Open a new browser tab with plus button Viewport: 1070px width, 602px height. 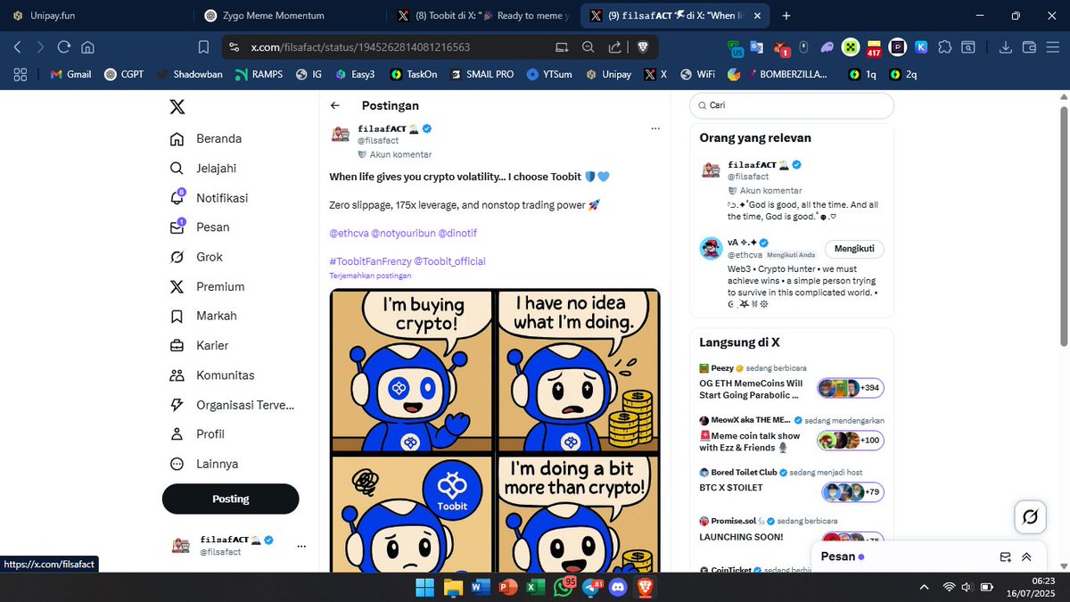tap(786, 15)
